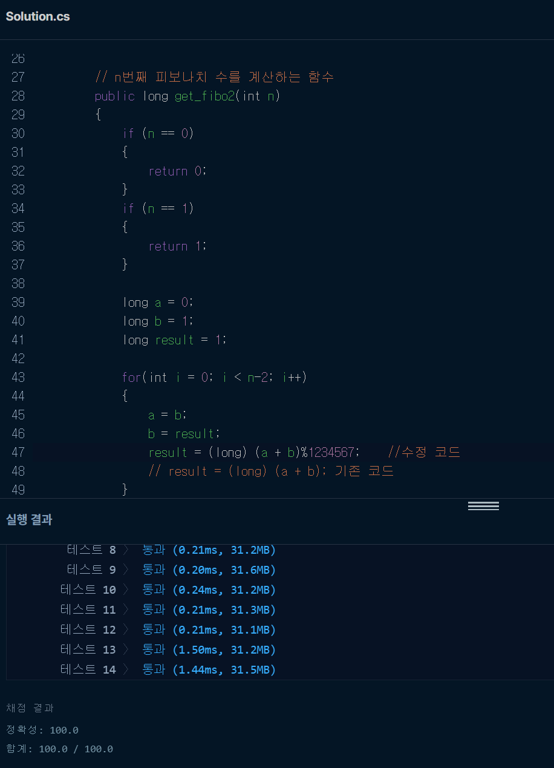Expand the 테스트 11 result chevron

[x=126, y=610]
